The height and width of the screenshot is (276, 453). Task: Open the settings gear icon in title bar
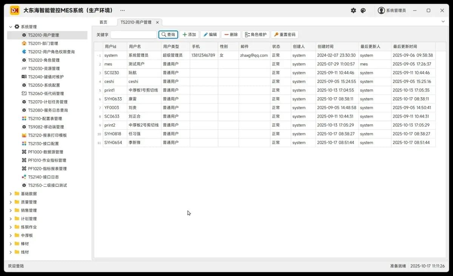click(x=353, y=11)
